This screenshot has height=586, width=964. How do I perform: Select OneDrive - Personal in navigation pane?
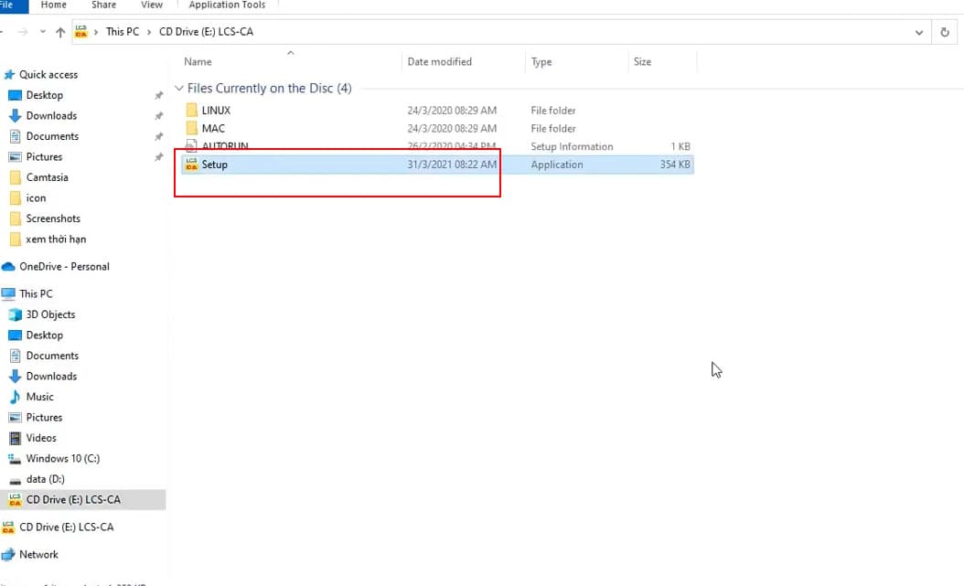tap(64, 267)
